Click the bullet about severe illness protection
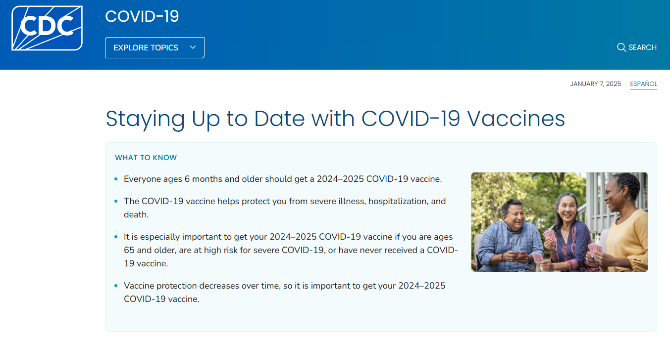 pyautogui.click(x=285, y=208)
